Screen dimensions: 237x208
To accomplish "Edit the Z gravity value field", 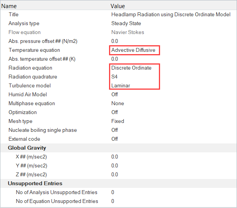I will tap(115, 175).
